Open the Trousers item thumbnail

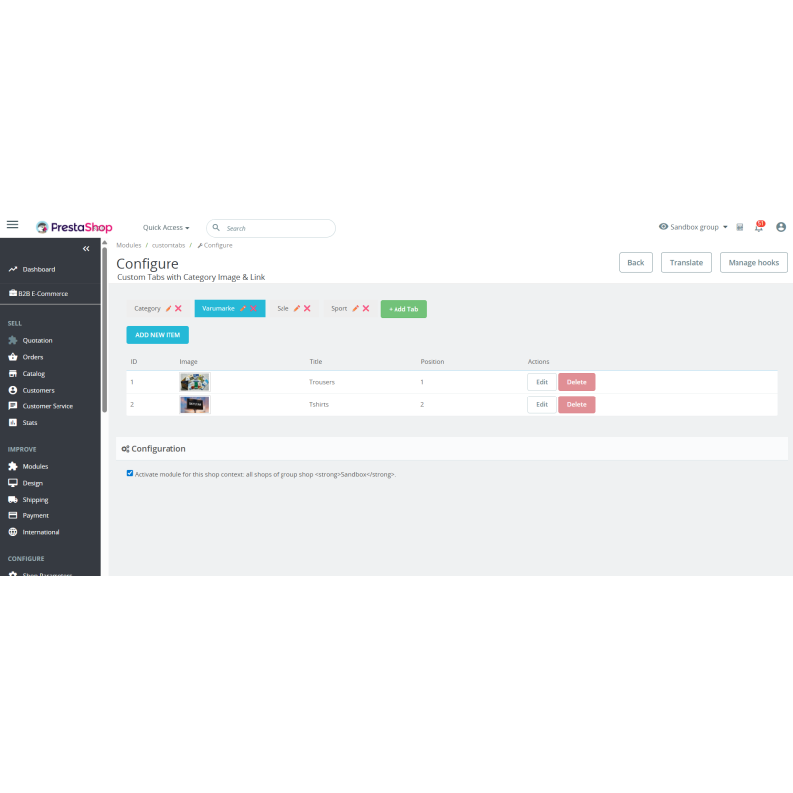click(x=194, y=382)
